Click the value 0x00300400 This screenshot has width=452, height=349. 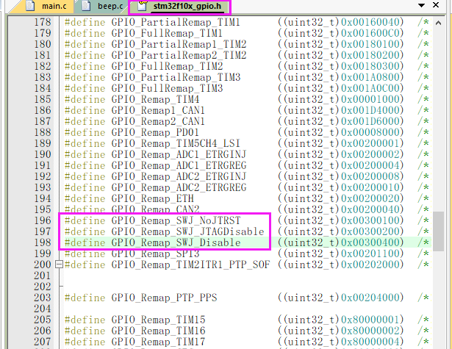pos(370,242)
